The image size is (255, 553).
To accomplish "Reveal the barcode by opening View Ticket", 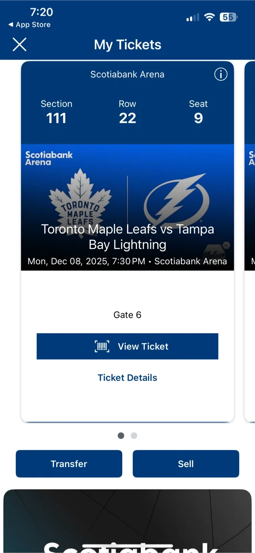I will [127, 346].
